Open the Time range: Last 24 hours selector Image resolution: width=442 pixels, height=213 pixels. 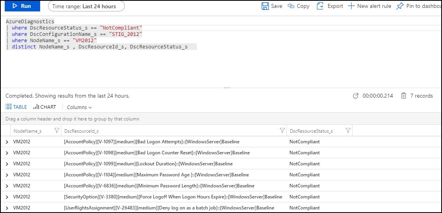tap(86, 6)
